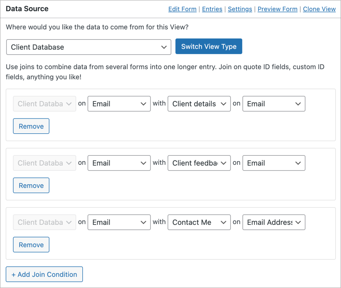
Task: Open the Client Database data source dropdown
Action: [89, 47]
